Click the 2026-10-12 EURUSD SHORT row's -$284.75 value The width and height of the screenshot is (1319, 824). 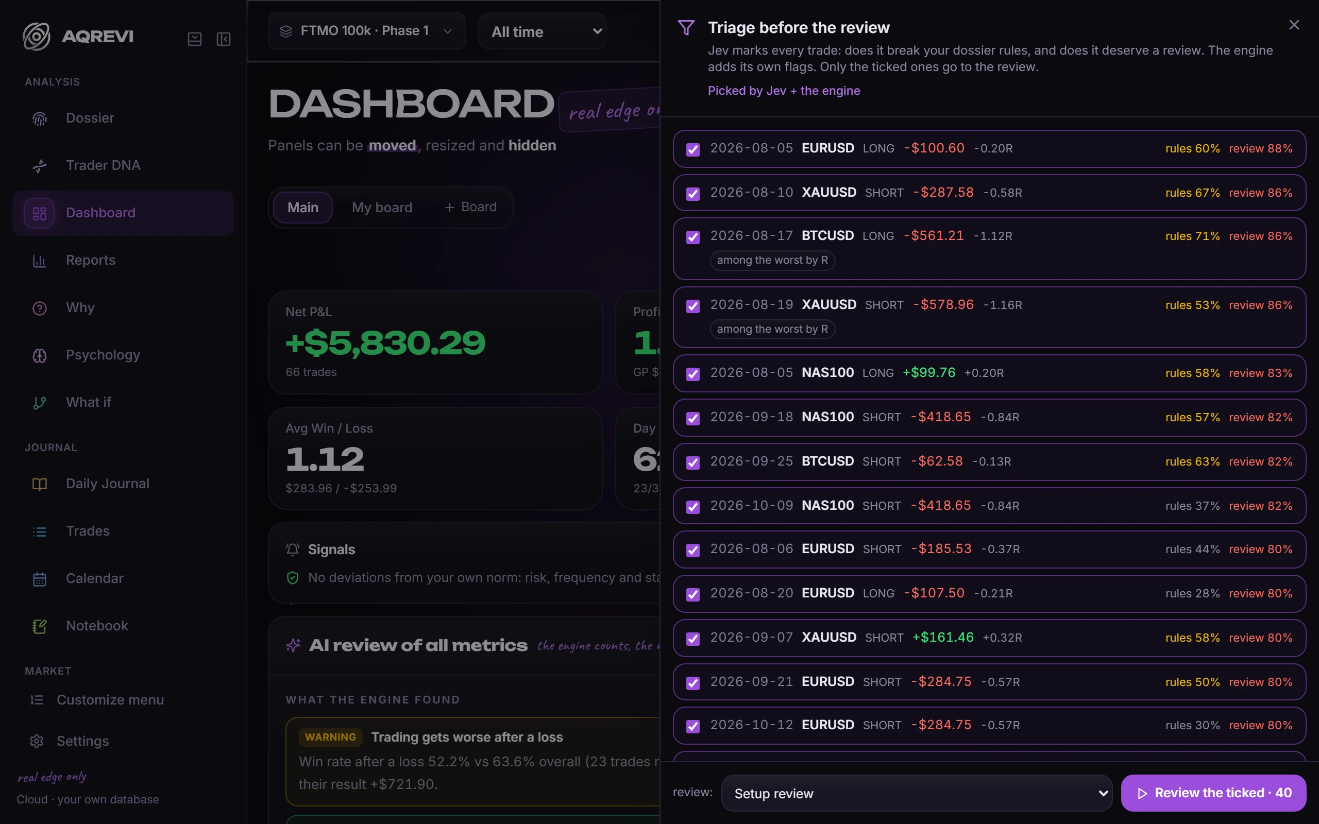tap(941, 725)
